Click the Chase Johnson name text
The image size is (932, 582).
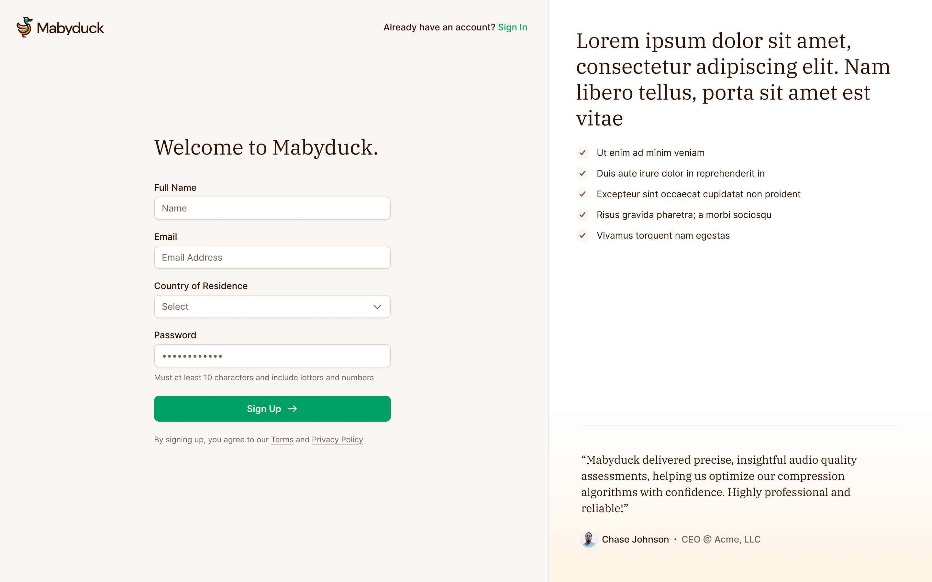pos(635,539)
